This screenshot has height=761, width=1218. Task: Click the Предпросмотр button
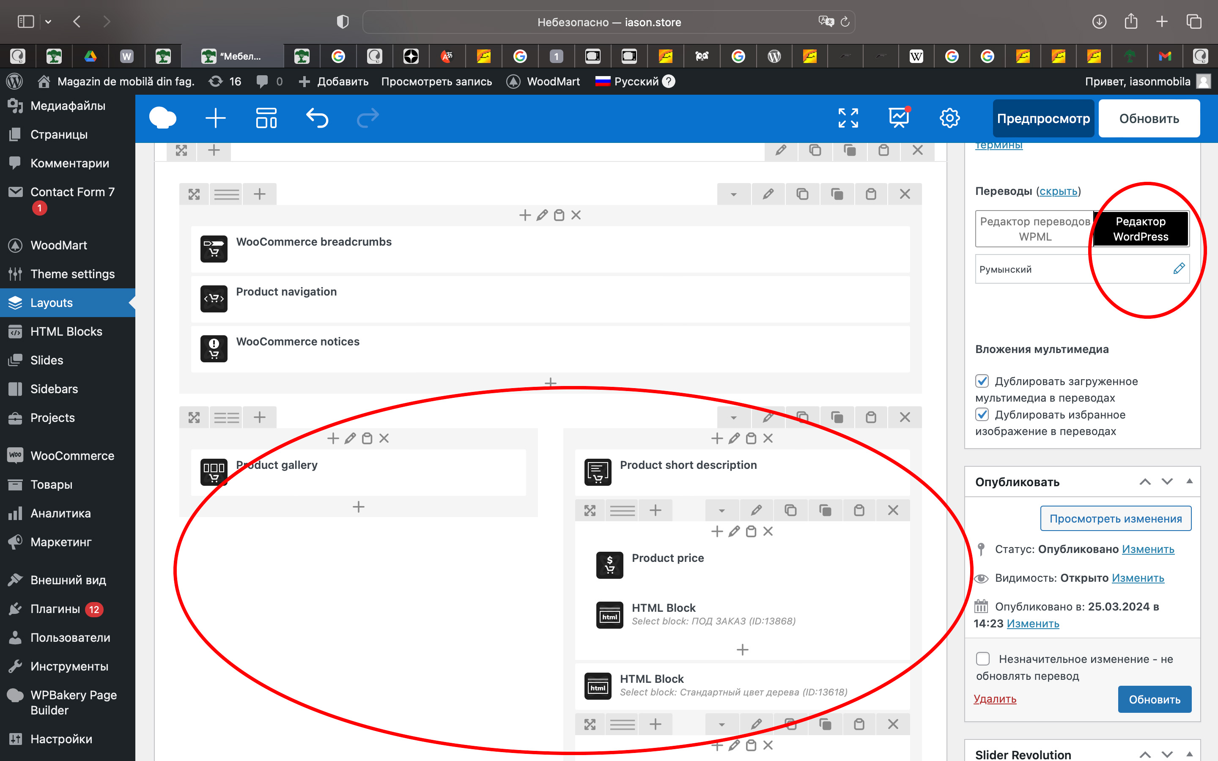pyautogui.click(x=1043, y=118)
